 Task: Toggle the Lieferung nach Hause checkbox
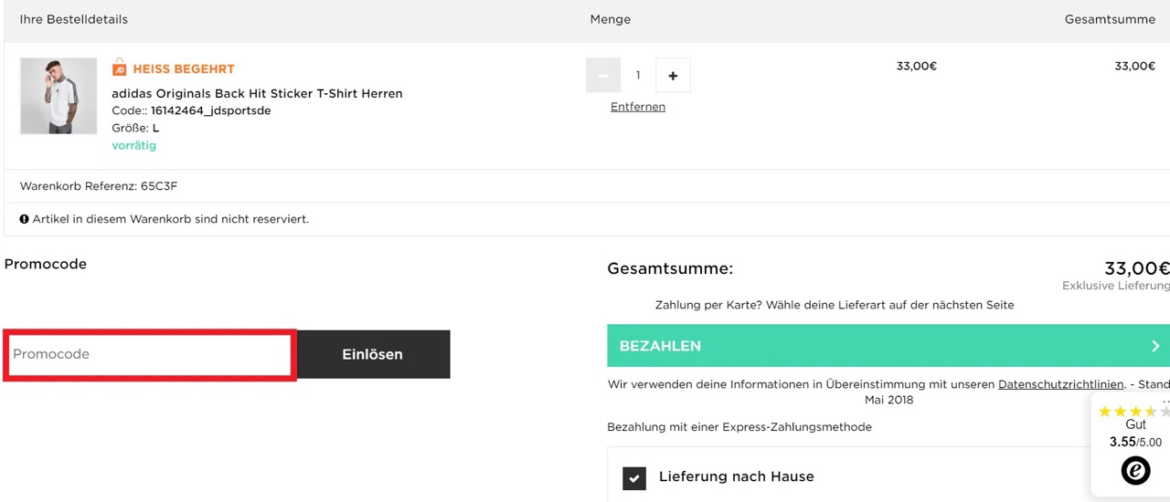coord(634,477)
